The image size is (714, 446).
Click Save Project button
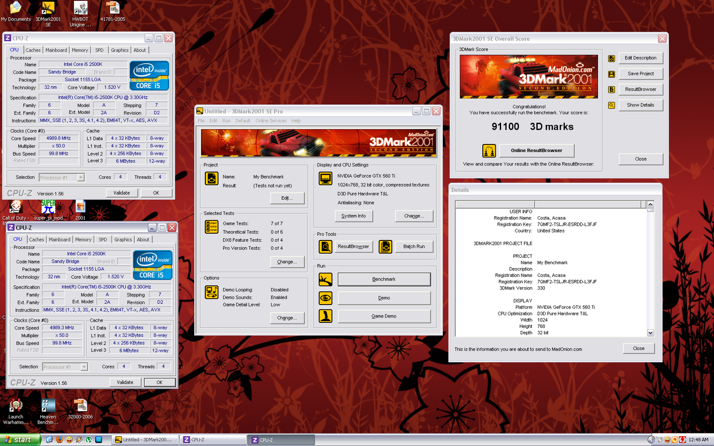point(640,74)
